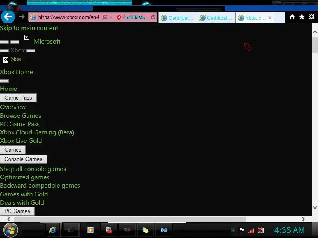Open a new blank tab

(279, 18)
